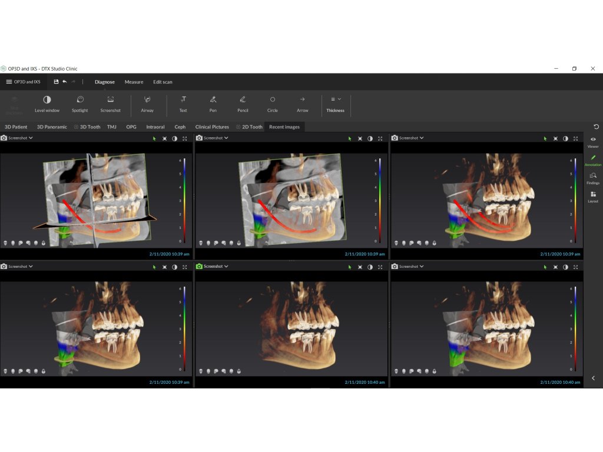Open the OP3D and IXS hamburger menu

click(x=9, y=82)
